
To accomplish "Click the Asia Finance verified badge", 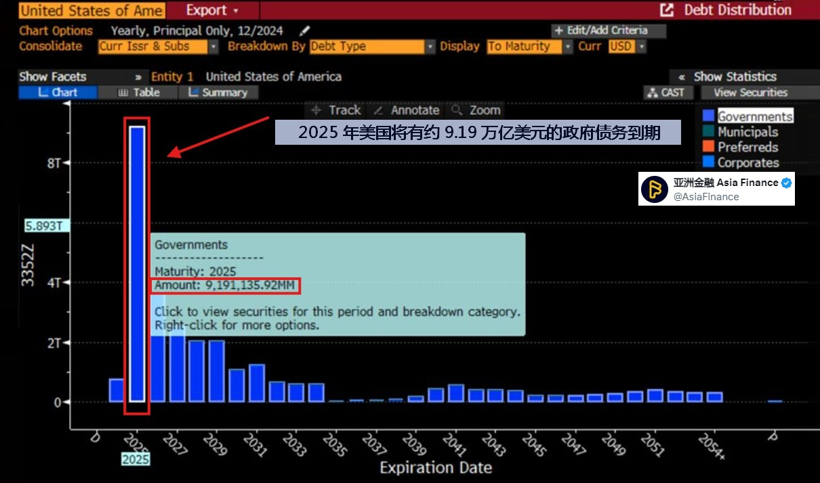I will coord(786,183).
